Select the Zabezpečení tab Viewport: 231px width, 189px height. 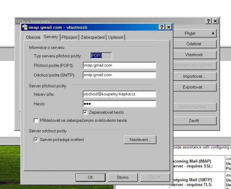click(x=93, y=37)
